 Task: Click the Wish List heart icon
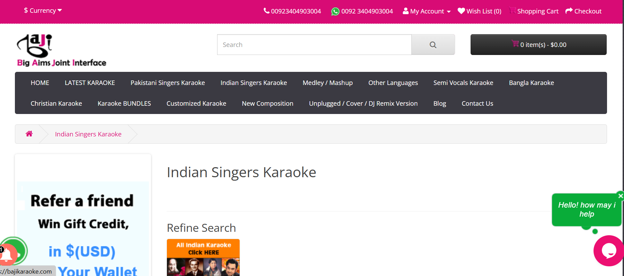click(461, 11)
